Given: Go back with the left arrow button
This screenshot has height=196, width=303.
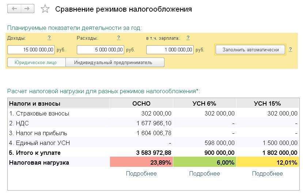Looking at the screenshot, I should pyautogui.click(x=14, y=9).
